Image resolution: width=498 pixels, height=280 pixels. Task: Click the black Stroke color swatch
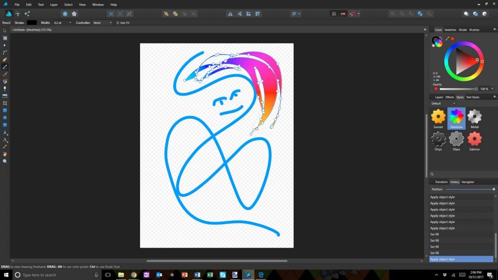pos(32,23)
